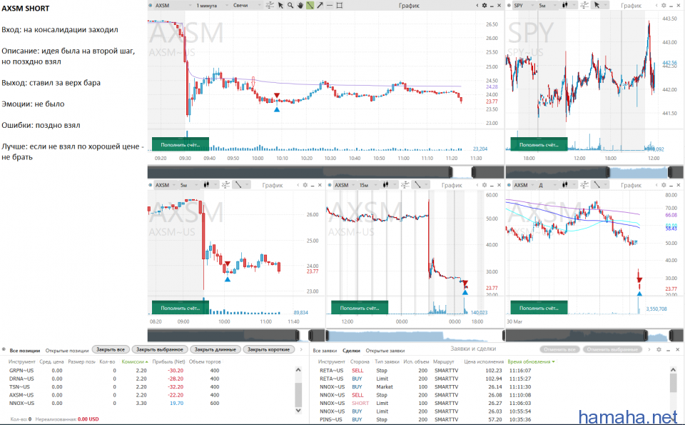This screenshot has width=685, height=425.
Task: Open the '1 минута' timeframe dropdown
Action: tap(213, 5)
